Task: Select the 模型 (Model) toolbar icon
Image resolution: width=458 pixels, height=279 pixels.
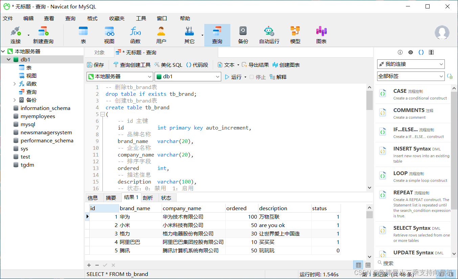Action: [295, 34]
